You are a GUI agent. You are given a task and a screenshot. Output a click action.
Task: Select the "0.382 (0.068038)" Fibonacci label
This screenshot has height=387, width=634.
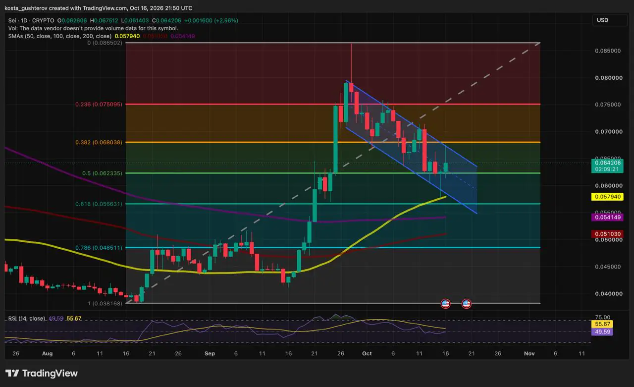[99, 142]
